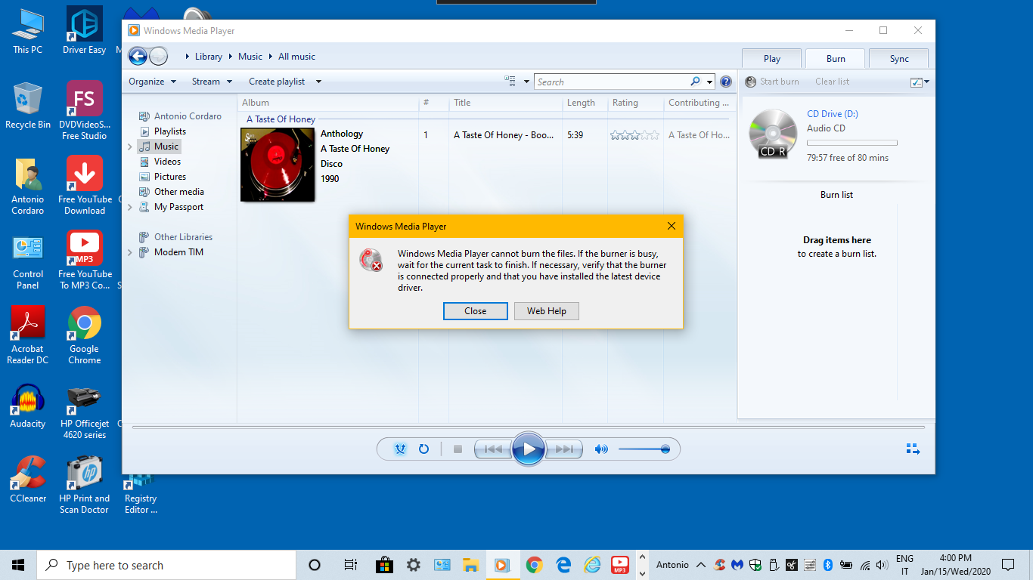This screenshot has width=1033, height=580.
Task: Expand the Modem TIM tree node
Action: (130, 252)
